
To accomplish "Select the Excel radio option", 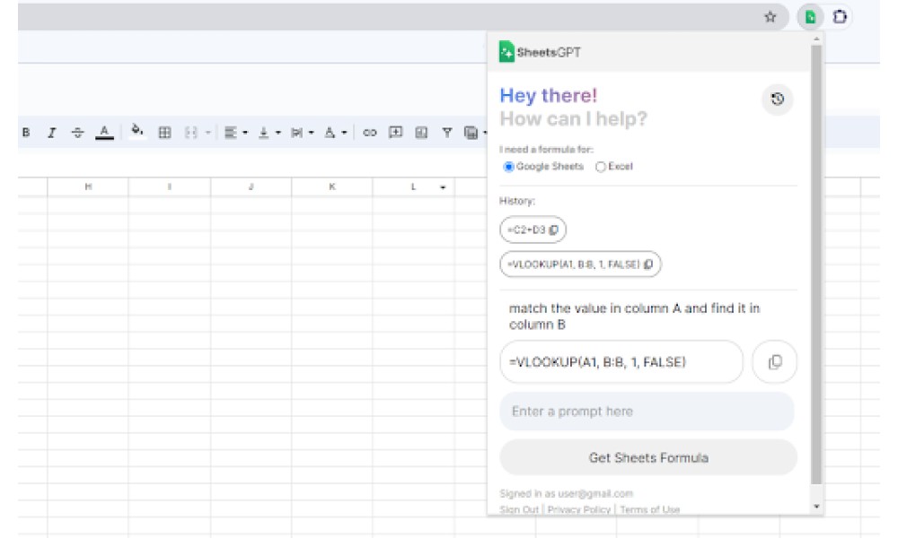I will [x=600, y=167].
